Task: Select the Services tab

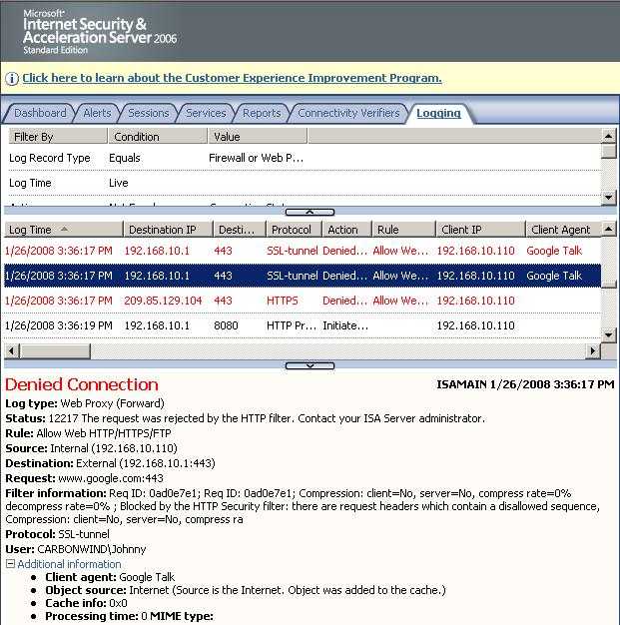Action: pos(206,113)
